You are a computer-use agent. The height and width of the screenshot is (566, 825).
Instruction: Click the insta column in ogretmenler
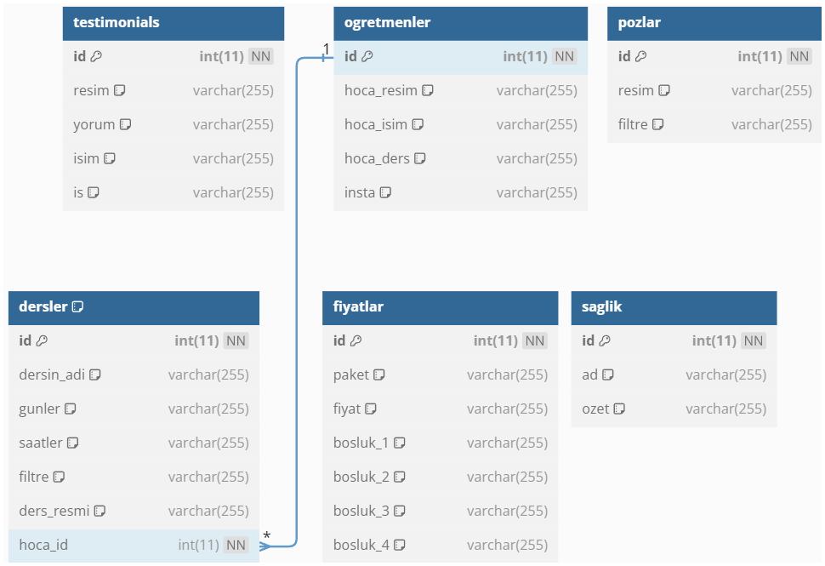click(460, 192)
